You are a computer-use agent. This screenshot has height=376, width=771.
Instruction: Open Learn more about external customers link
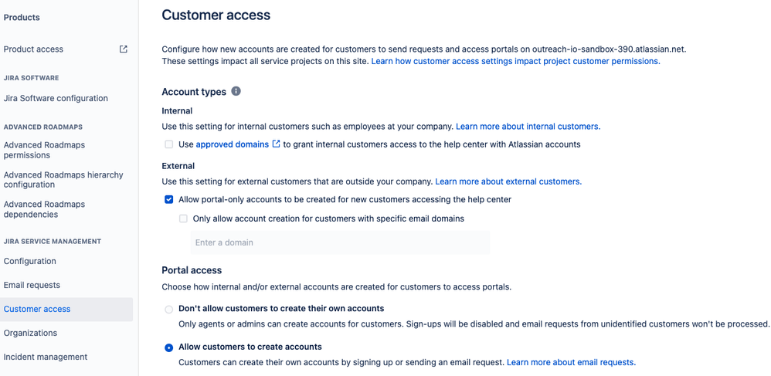click(x=508, y=181)
